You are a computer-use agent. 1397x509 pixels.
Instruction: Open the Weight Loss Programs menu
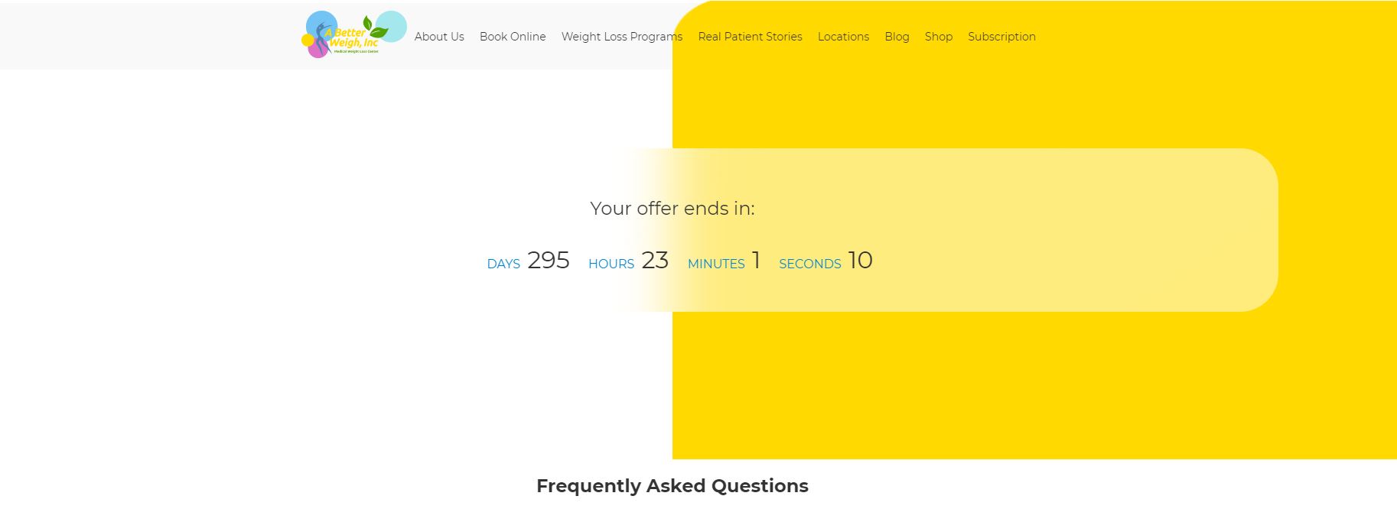click(x=621, y=37)
